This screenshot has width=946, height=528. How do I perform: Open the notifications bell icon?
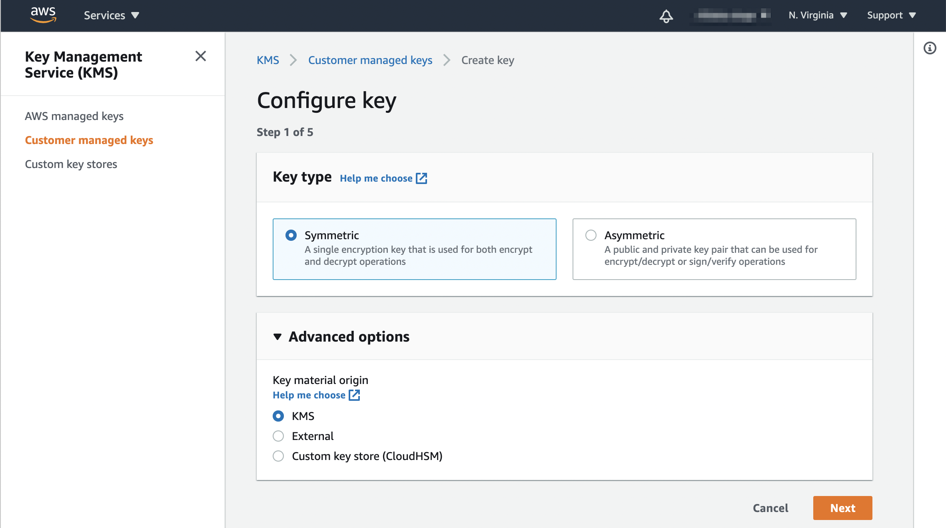coord(666,16)
